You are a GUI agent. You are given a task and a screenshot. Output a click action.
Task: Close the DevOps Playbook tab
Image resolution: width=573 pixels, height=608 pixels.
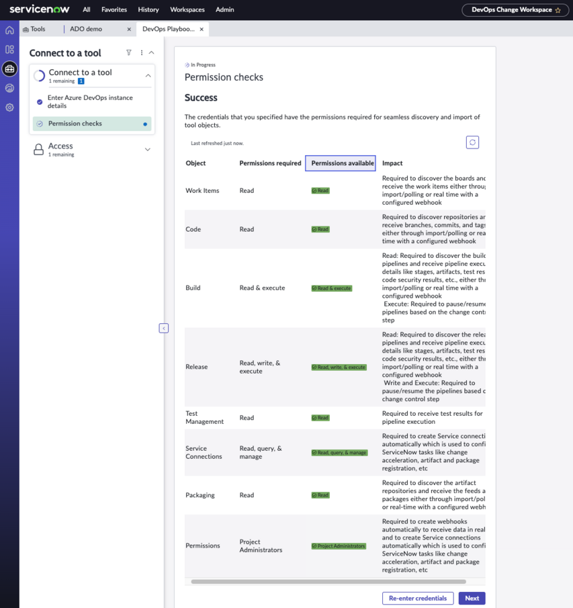202,29
